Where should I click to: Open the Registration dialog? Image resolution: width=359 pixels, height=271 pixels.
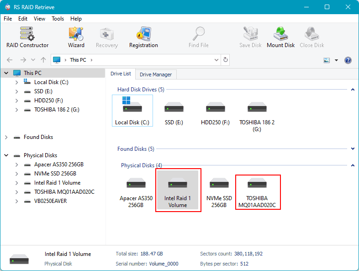point(143,37)
